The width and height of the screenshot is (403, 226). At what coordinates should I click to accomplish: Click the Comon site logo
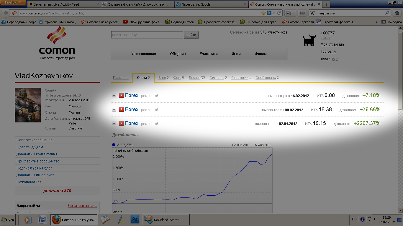(57, 43)
